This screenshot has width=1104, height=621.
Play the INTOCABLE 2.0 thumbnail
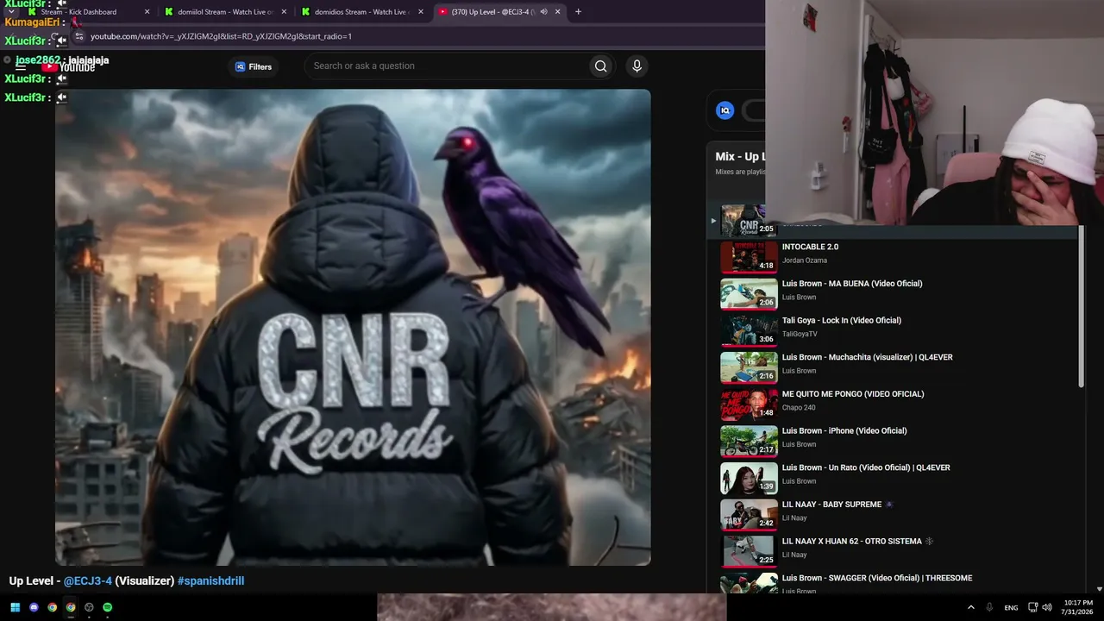749,256
